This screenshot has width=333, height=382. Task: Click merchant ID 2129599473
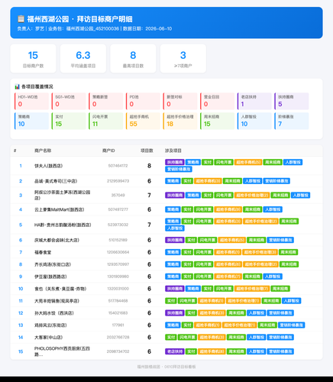tap(118, 181)
